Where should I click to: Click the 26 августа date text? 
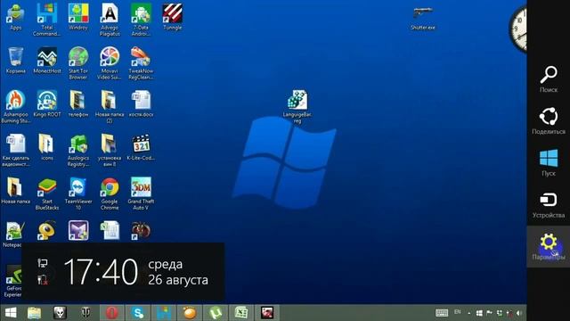point(178,280)
